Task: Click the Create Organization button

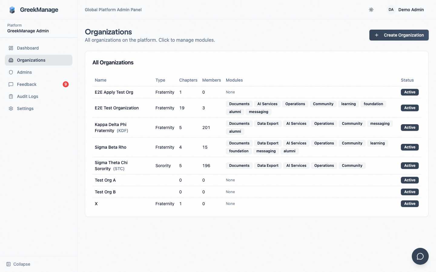Action: tap(399, 35)
